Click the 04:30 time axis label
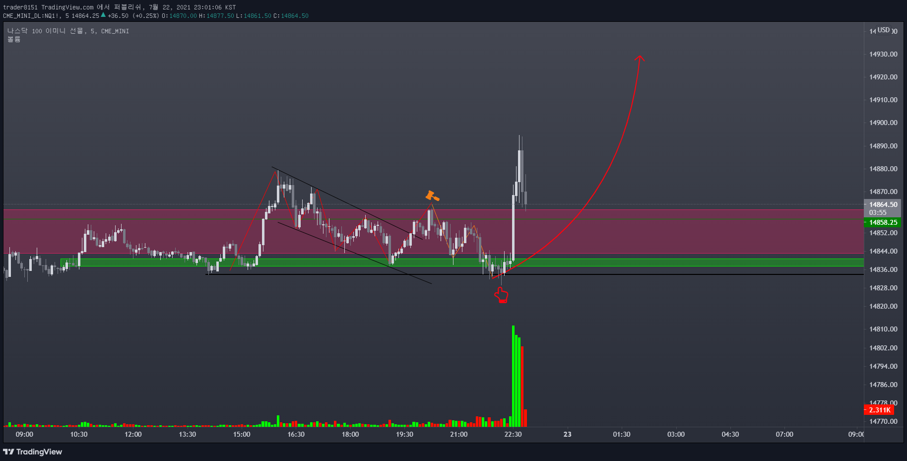907x461 pixels. [730, 434]
